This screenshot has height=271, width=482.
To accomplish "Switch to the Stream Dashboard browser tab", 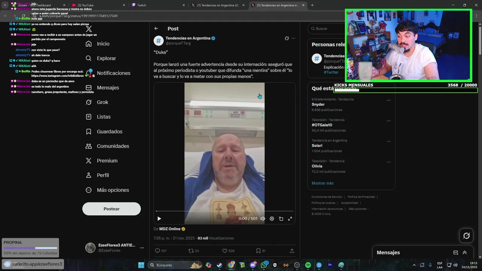I will click(40, 5).
